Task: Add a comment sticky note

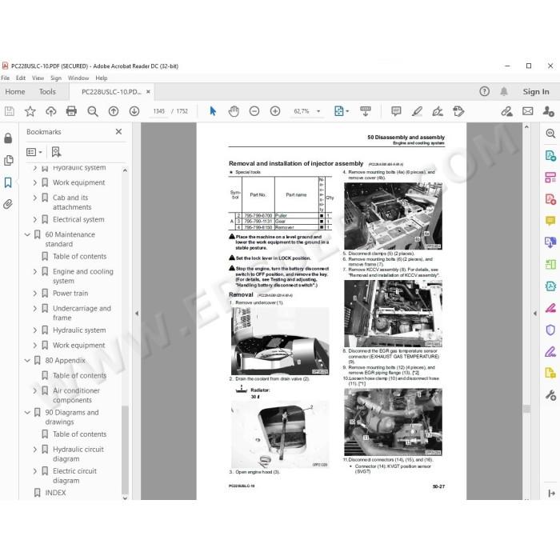Action: (x=396, y=111)
